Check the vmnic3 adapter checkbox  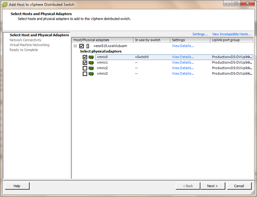[85, 74]
